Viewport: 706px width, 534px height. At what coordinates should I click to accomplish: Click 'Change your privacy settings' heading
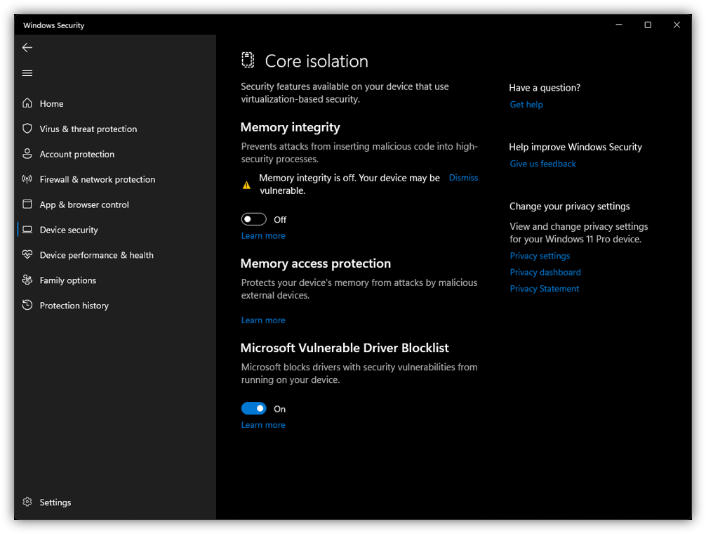click(570, 207)
